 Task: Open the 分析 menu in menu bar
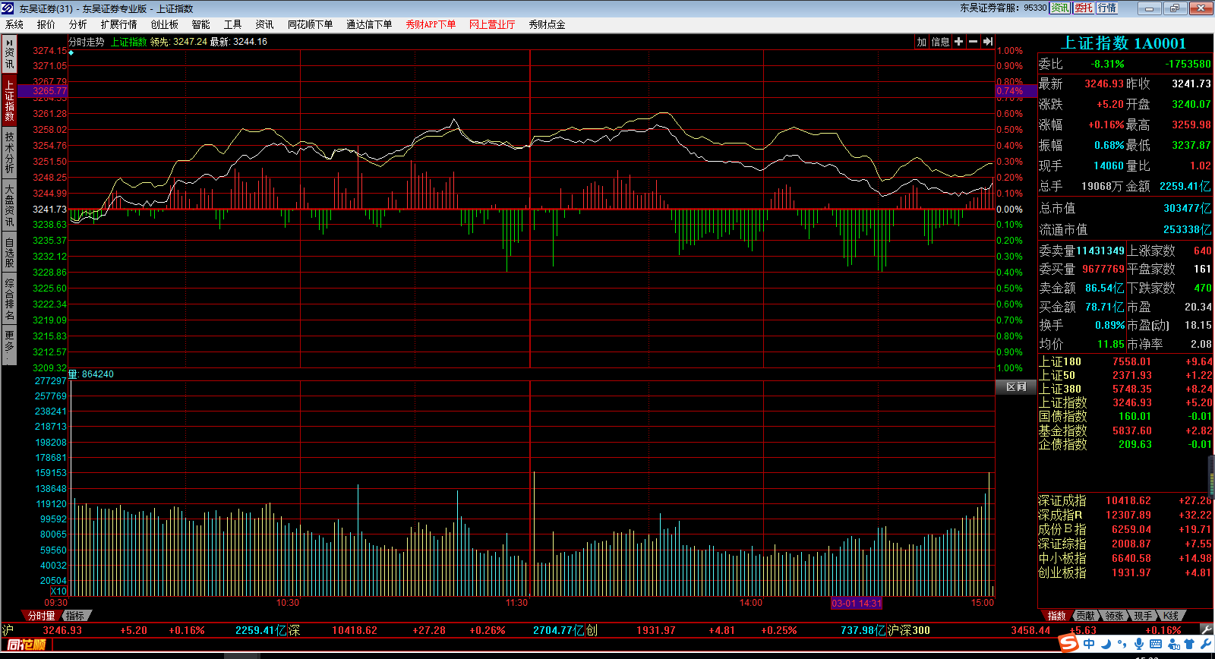(77, 24)
